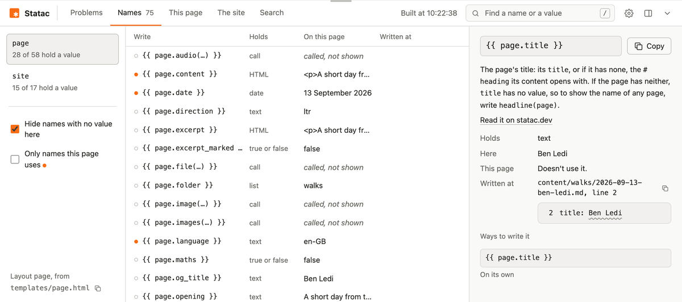Viewport: 682px width, 302px height.
Task: Open the Search tab
Action: tap(272, 12)
